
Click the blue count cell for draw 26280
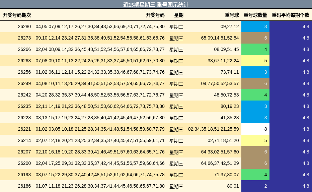click(x=255, y=26)
